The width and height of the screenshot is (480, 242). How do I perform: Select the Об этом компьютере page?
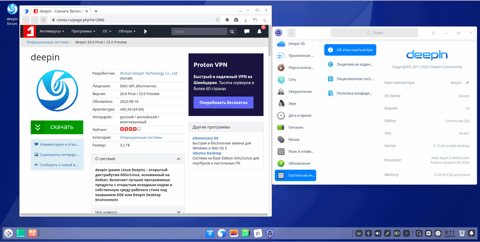(350, 50)
